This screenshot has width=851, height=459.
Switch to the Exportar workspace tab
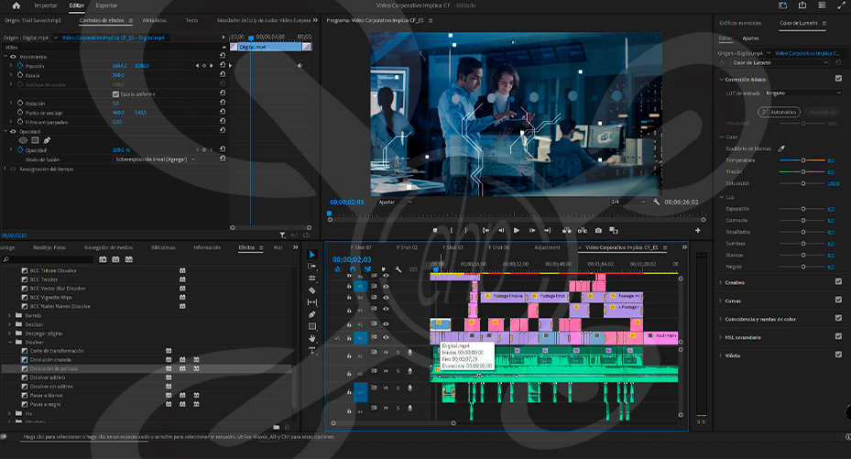(106, 5)
